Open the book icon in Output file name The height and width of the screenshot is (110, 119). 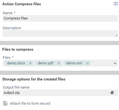tap(112, 92)
